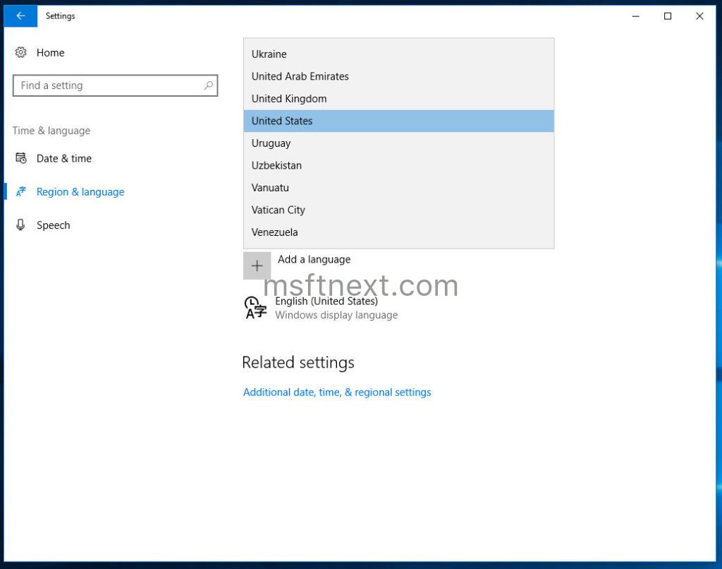Select Ukraine from the list
The width and height of the screenshot is (722, 569).
(269, 54)
